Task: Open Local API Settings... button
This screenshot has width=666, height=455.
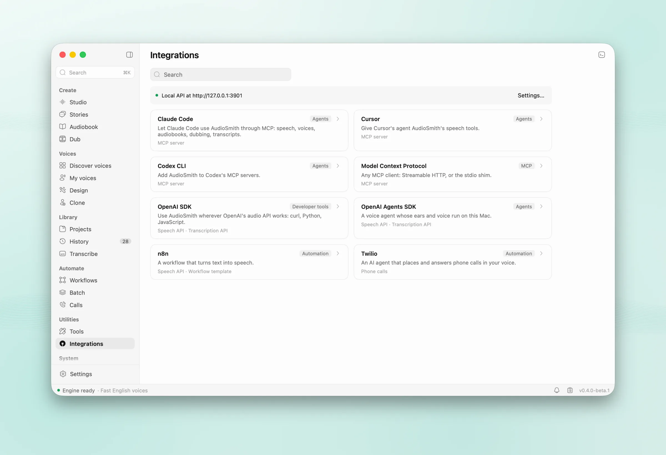Action: (531, 95)
